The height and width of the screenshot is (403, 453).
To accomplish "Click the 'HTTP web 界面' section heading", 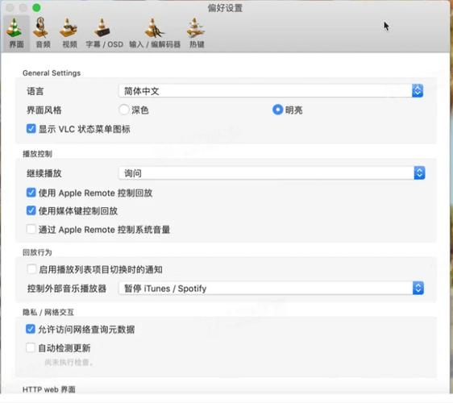I will point(49,389).
